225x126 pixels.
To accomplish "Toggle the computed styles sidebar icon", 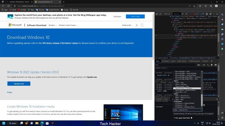I will click(216, 65).
